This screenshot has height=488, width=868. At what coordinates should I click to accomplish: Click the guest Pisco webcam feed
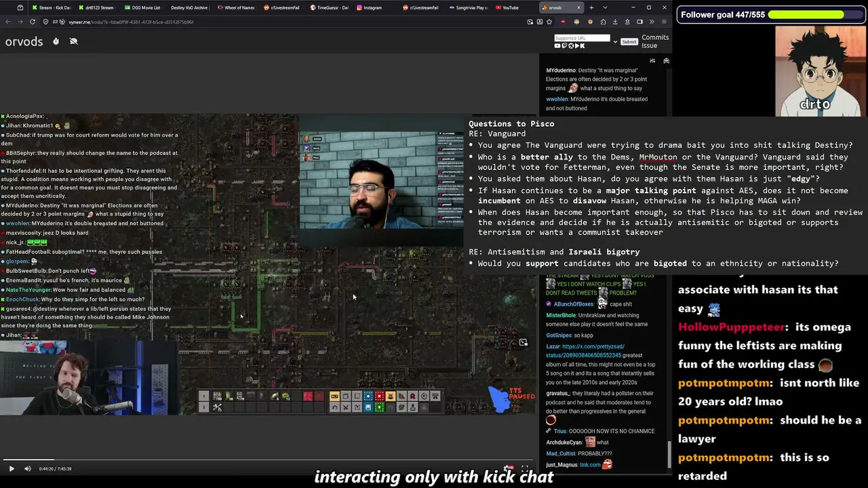[381, 180]
